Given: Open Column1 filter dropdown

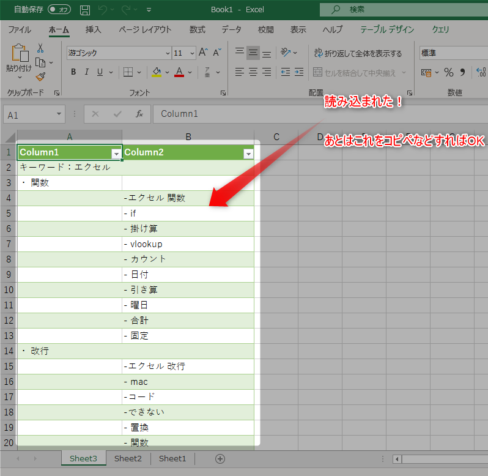Looking at the screenshot, I should coord(116,154).
